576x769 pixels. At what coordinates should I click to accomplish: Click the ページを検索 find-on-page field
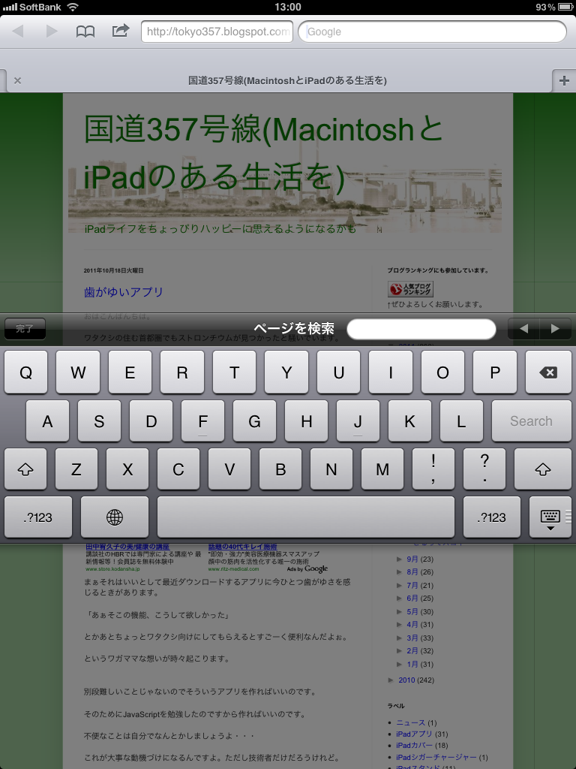click(421, 329)
